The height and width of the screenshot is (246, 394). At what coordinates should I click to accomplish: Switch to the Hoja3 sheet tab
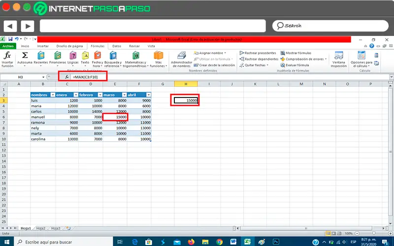(56, 228)
